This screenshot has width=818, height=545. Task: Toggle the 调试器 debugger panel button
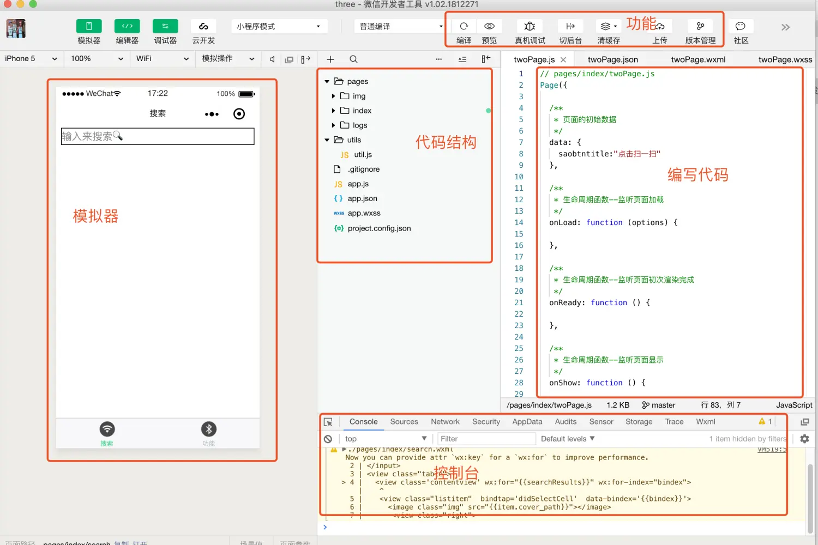pyautogui.click(x=165, y=26)
